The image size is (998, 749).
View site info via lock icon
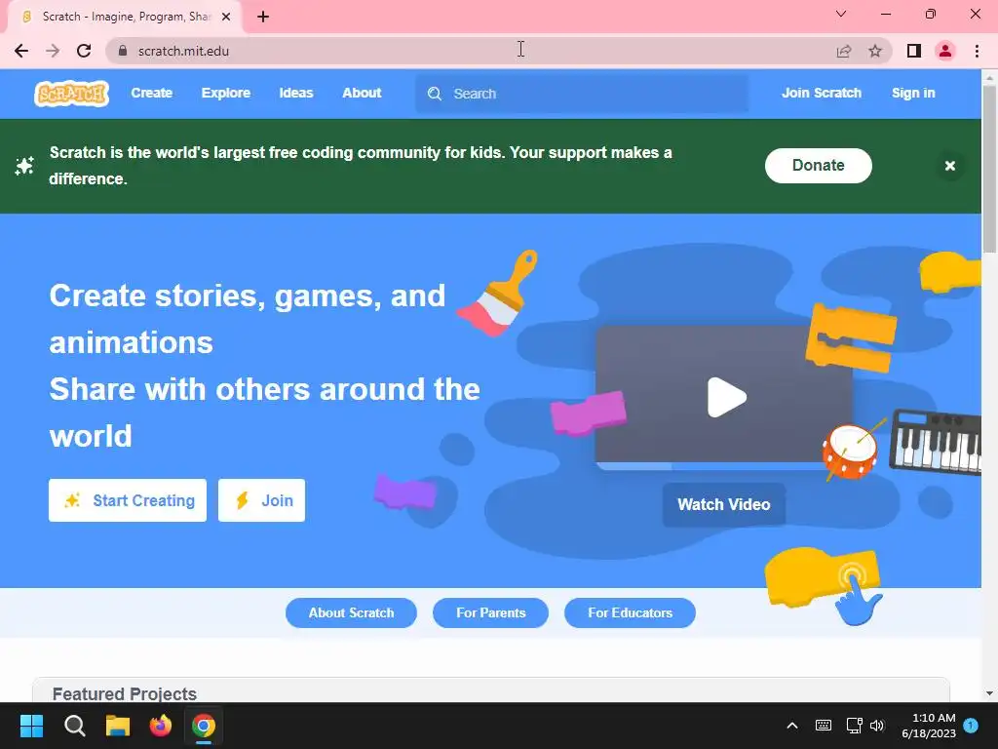(123, 51)
